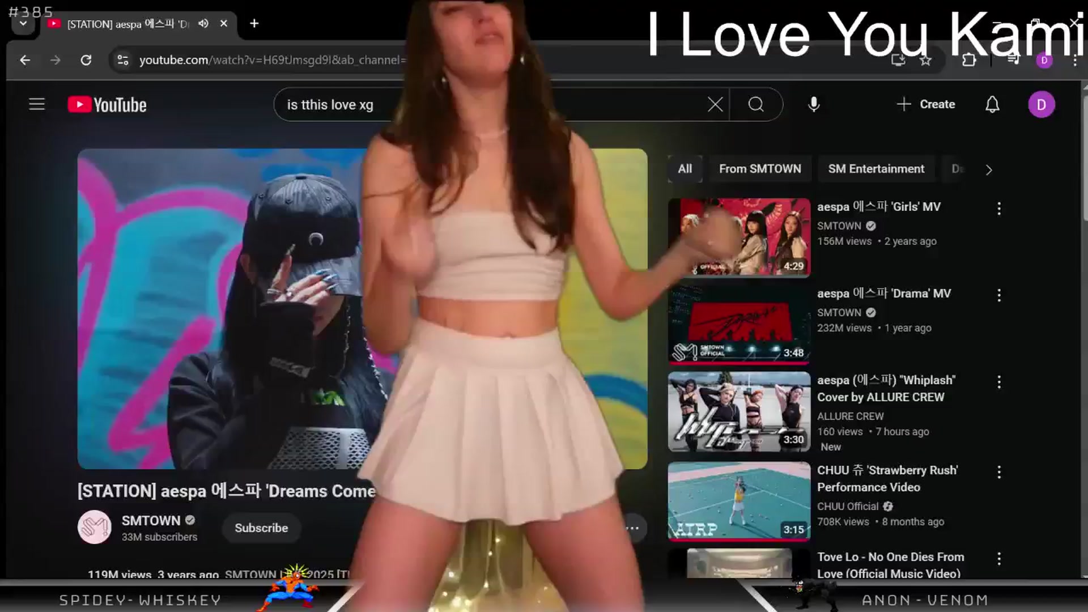1088x612 pixels.
Task: Open SMTOWN channel name link
Action: (x=151, y=521)
